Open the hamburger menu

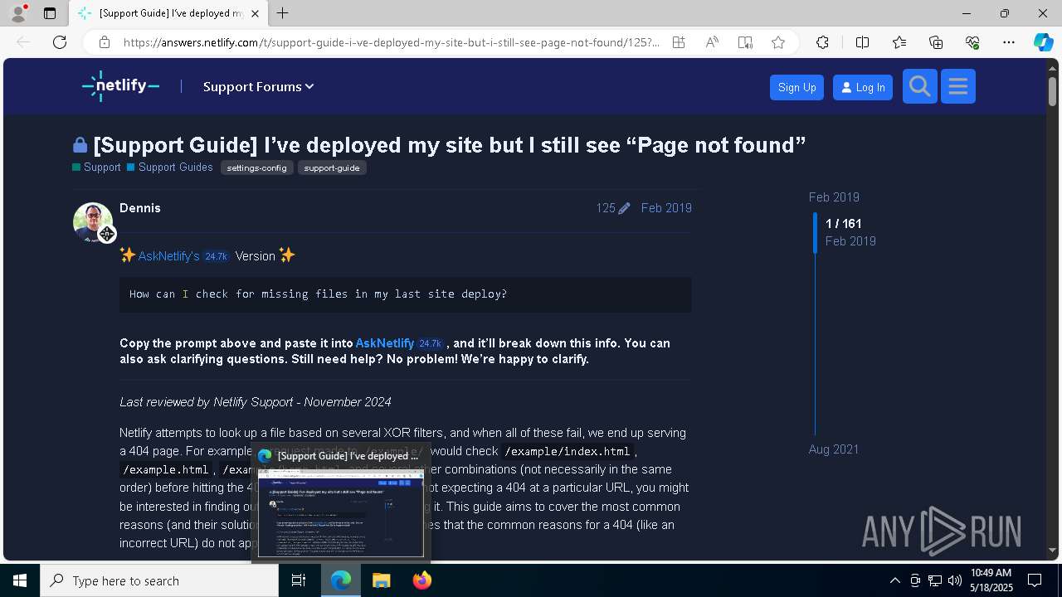point(957,86)
